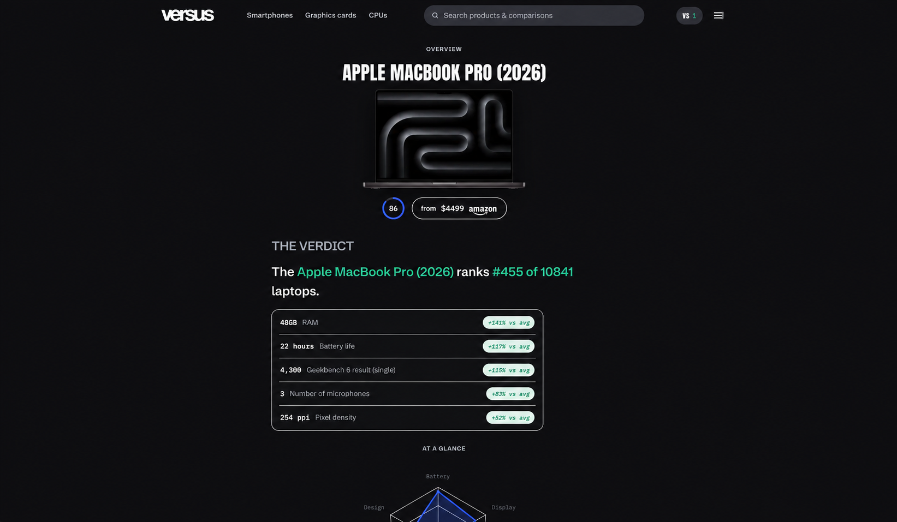Click the +117% vs avg badge
Image resolution: width=897 pixels, height=522 pixels.
508,346
